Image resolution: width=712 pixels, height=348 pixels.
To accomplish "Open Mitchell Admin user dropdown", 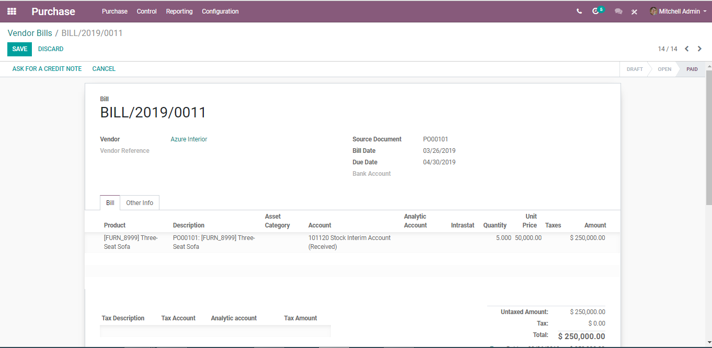I will [x=679, y=11].
